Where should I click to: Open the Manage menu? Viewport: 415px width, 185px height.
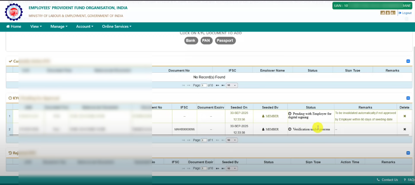59,27
